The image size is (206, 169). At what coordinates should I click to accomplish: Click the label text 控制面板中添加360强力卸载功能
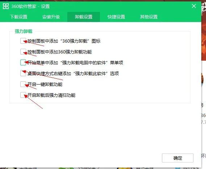click(x=59, y=52)
